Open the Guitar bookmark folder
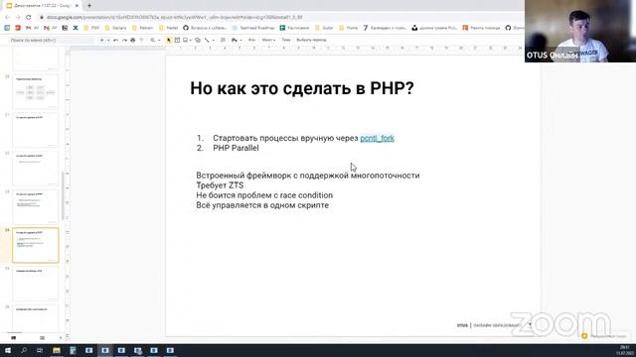This screenshot has height=357, width=636. 324,28
